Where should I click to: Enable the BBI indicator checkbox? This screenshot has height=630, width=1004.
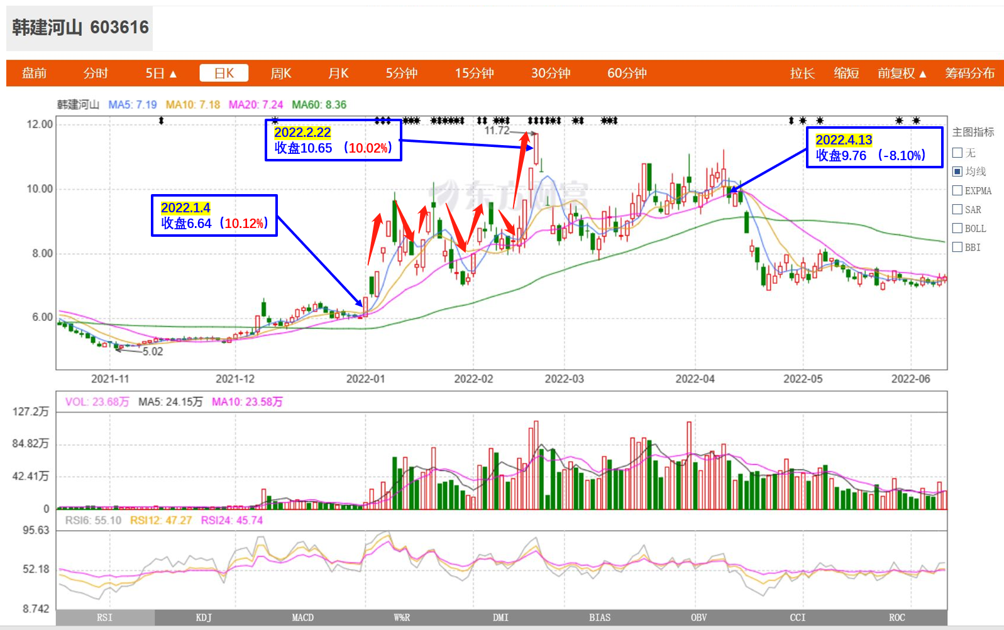pos(957,247)
